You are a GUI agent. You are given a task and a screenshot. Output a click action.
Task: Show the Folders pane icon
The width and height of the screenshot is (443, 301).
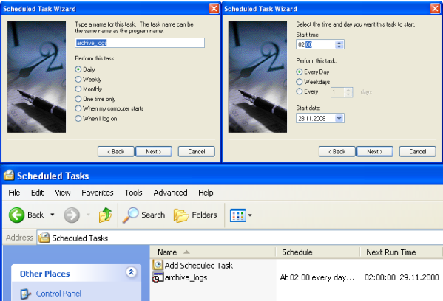tap(181, 215)
